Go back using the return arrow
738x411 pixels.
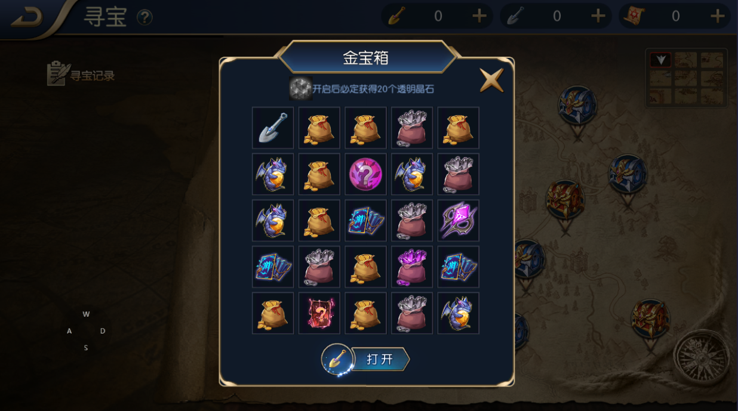coord(26,17)
